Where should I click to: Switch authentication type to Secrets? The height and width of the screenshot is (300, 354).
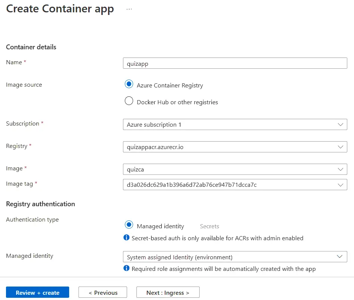[x=209, y=226]
